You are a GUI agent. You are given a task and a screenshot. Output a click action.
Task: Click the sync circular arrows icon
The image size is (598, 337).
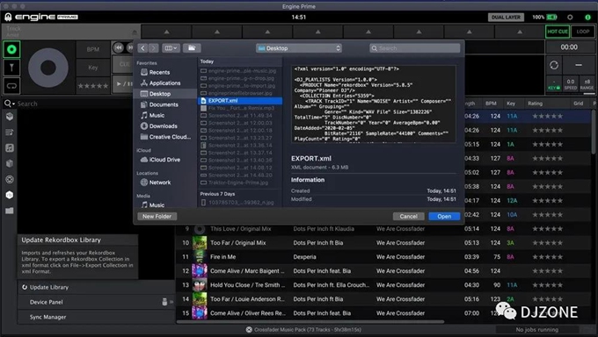(554, 65)
